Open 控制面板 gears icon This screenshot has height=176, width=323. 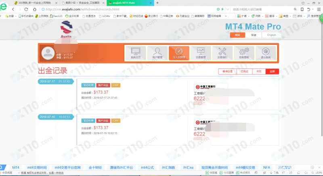[x=244, y=53]
